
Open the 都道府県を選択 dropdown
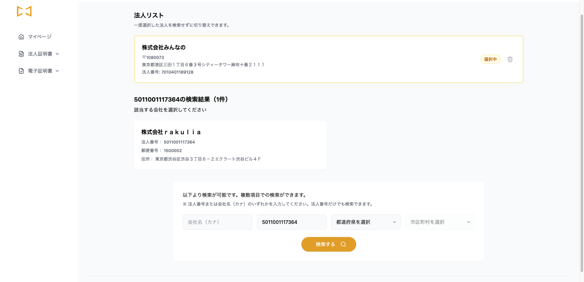coord(366,222)
